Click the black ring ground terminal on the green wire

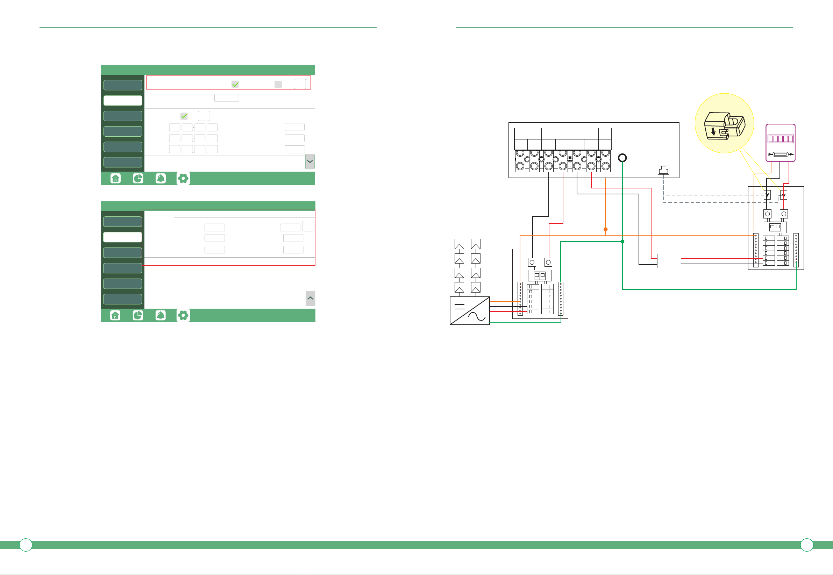[622, 158]
